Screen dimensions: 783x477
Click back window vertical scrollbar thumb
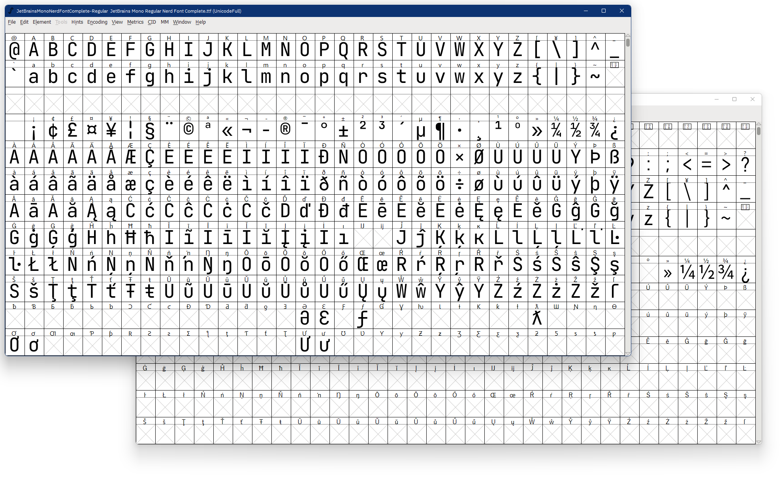(x=759, y=131)
